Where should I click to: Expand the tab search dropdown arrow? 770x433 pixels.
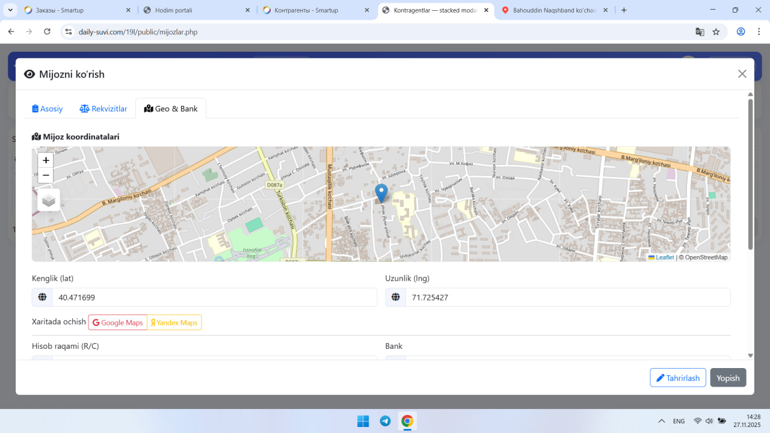point(11,10)
